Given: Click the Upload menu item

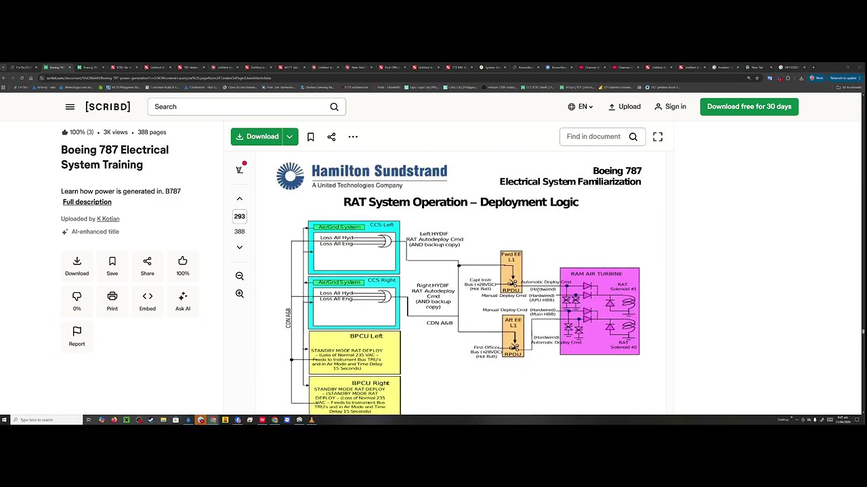Looking at the screenshot, I should [x=625, y=107].
